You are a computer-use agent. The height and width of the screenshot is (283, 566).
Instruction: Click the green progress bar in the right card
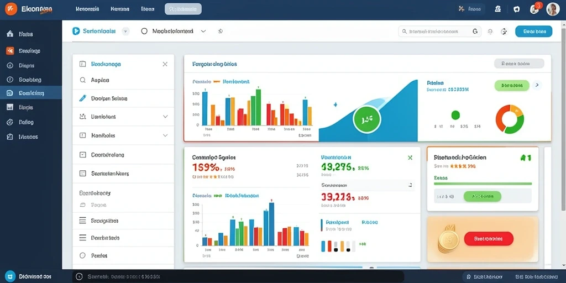coord(483,184)
